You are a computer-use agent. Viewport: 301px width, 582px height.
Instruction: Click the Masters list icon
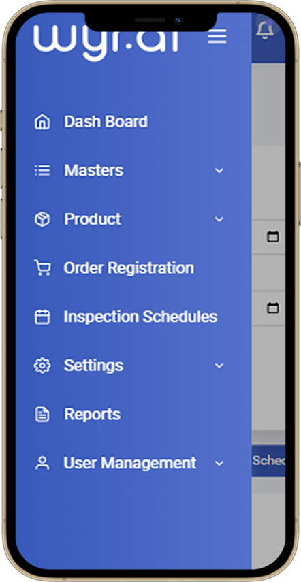pyautogui.click(x=42, y=171)
